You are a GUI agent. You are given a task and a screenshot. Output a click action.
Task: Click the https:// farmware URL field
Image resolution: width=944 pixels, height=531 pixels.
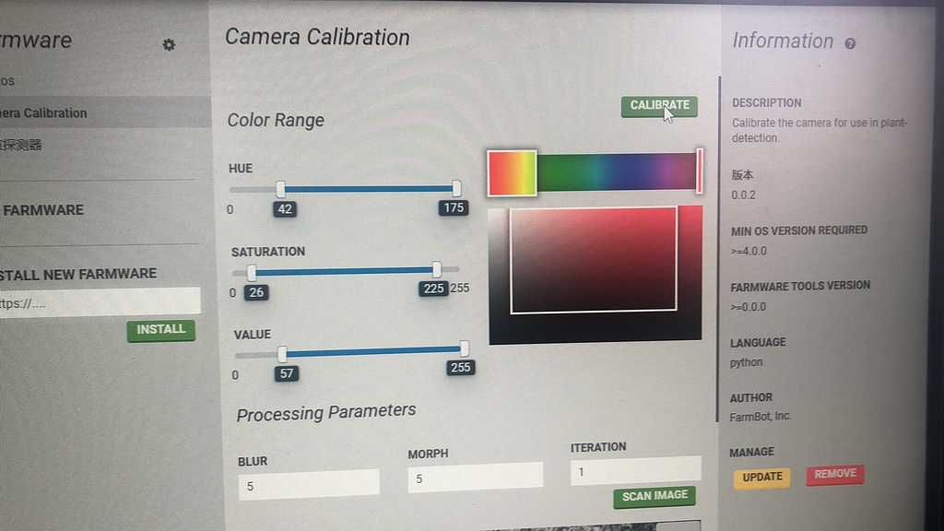pyautogui.click(x=100, y=301)
